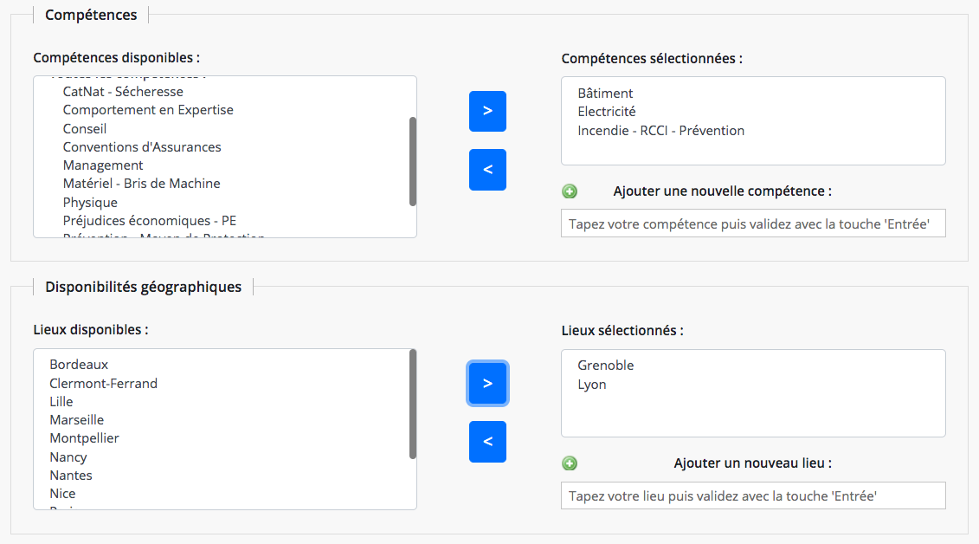This screenshot has height=544, width=979.
Task: Select Incendie - RCCI - Prévention entry
Action: (x=660, y=131)
